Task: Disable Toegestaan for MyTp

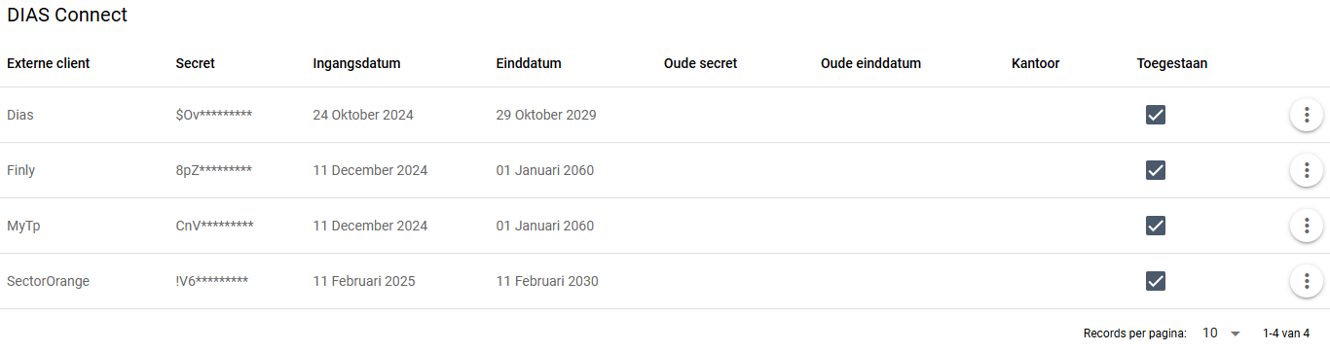Action: 1156,226
